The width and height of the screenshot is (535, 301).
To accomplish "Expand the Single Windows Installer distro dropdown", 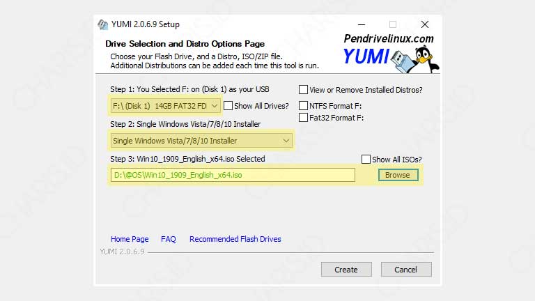I will click(x=201, y=141).
